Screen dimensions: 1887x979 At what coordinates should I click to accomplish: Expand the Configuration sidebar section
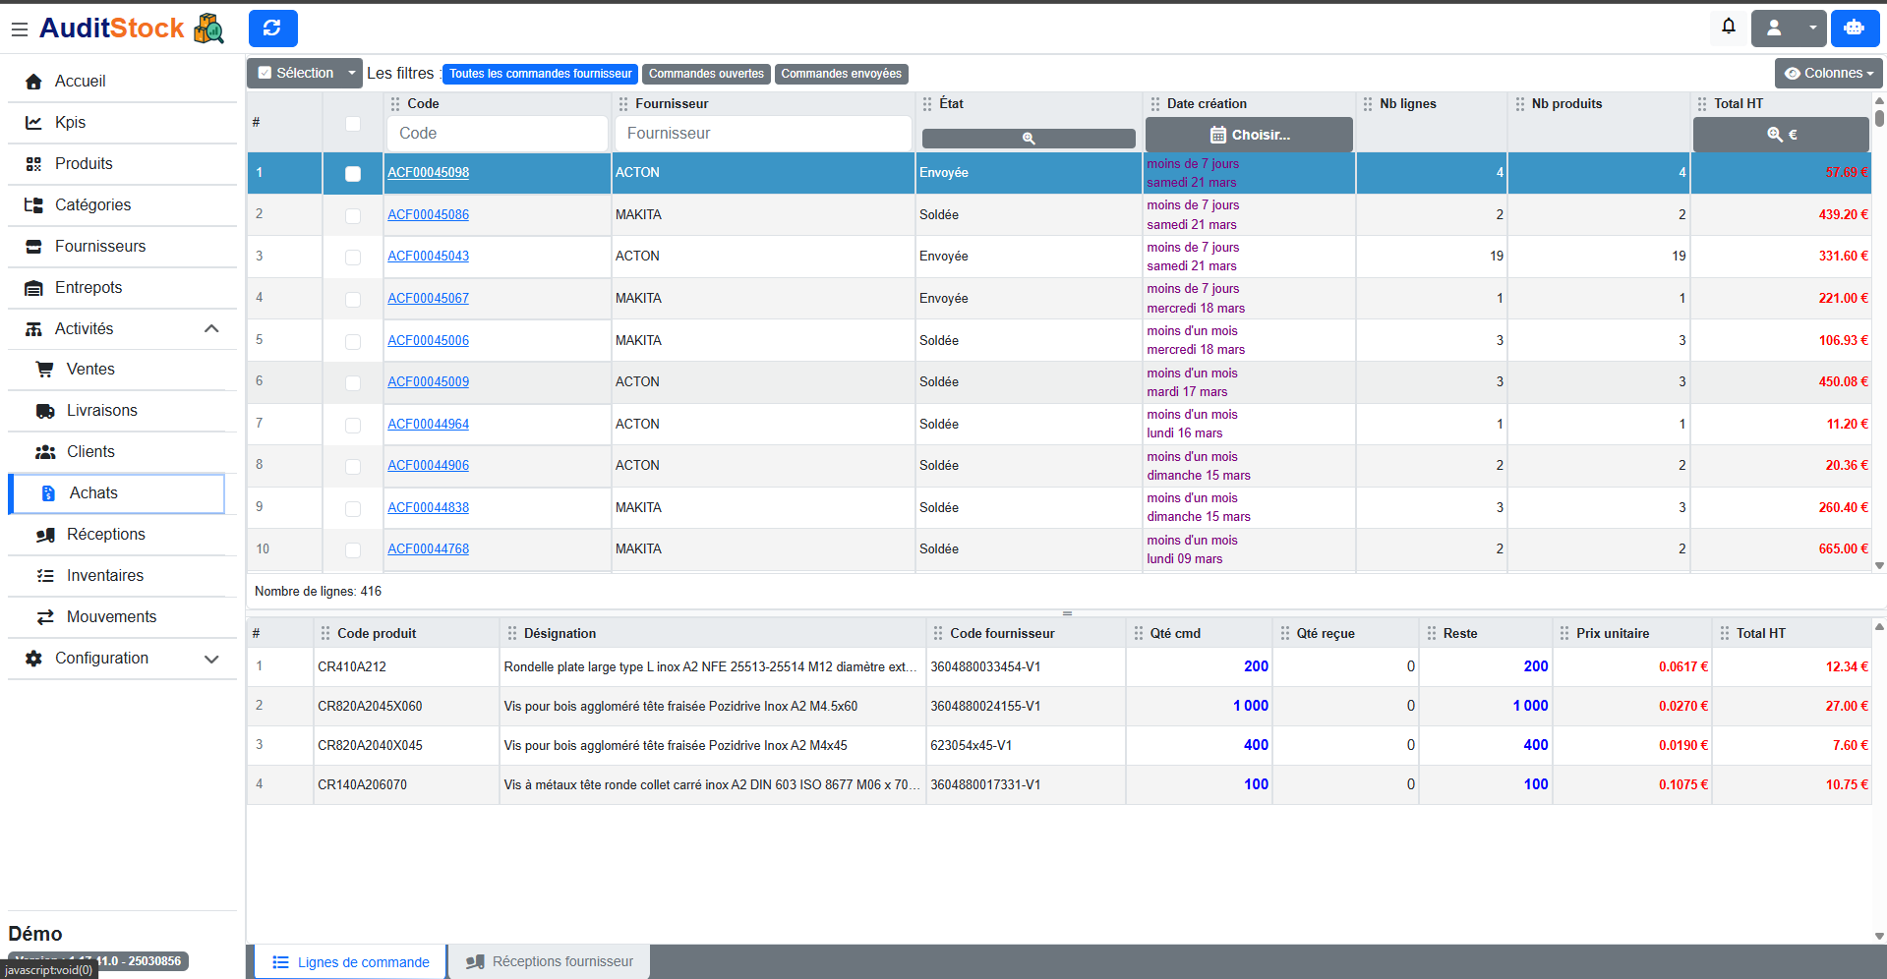211,659
